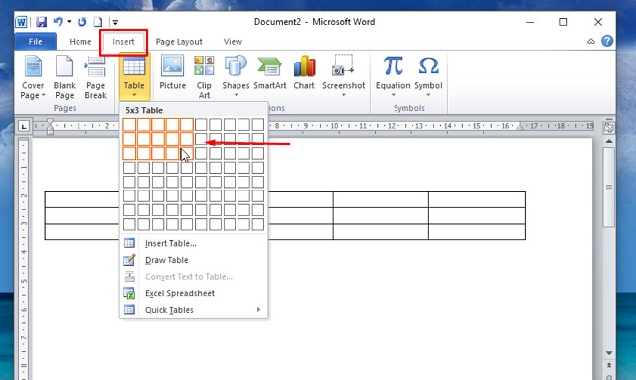Click the vertical scroll down arrow
The height and width of the screenshot is (380, 636).
click(609, 353)
